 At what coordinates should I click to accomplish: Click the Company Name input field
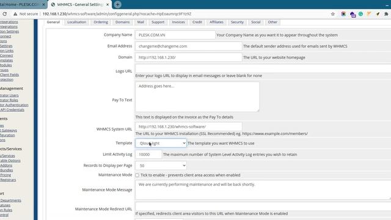coord(175,35)
